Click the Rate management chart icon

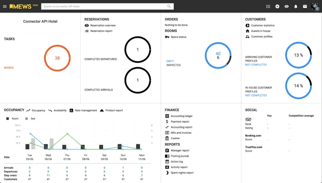(71, 110)
